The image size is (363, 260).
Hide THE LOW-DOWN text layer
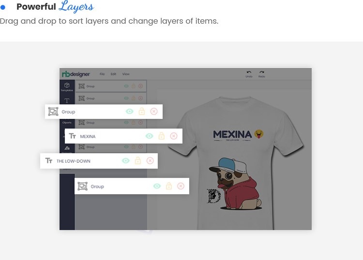point(126,160)
